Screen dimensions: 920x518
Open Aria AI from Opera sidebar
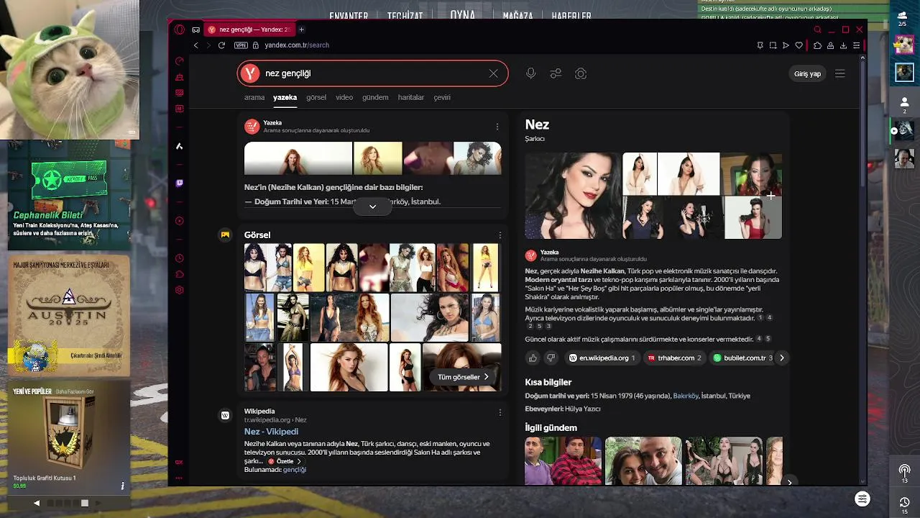tap(179, 146)
